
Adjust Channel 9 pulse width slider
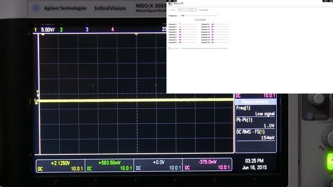[x=220, y=24]
